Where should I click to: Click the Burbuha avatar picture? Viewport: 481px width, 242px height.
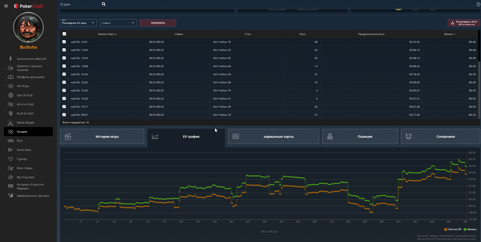(28, 27)
